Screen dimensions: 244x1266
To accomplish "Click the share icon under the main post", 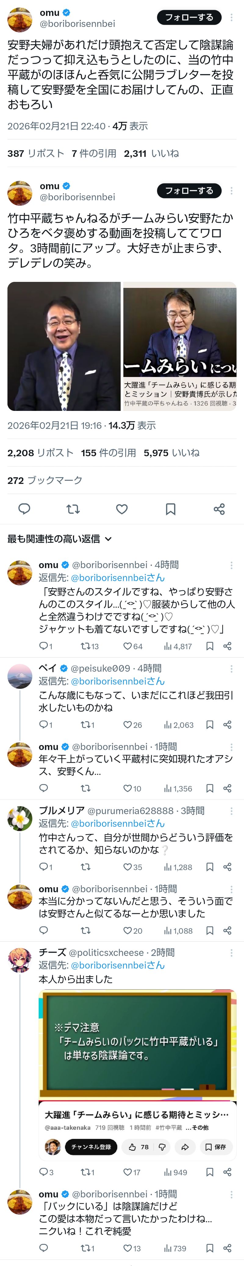I will click(219, 509).
